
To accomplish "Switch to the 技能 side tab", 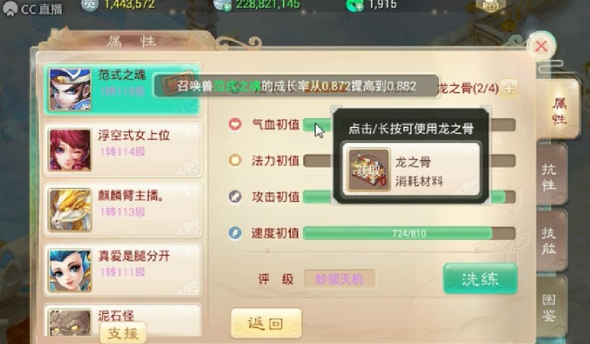I will [551, 240].
